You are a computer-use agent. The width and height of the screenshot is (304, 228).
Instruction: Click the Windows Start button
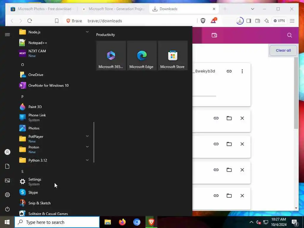coord(7,222)
